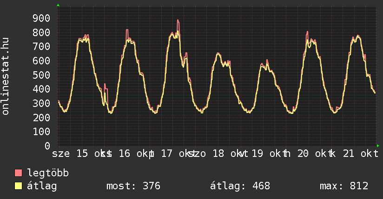Image resolution: width=383 pixels, height=199 pixels.
Task: Click the red legtöbb legend swatch
Action: pos(19,173)
